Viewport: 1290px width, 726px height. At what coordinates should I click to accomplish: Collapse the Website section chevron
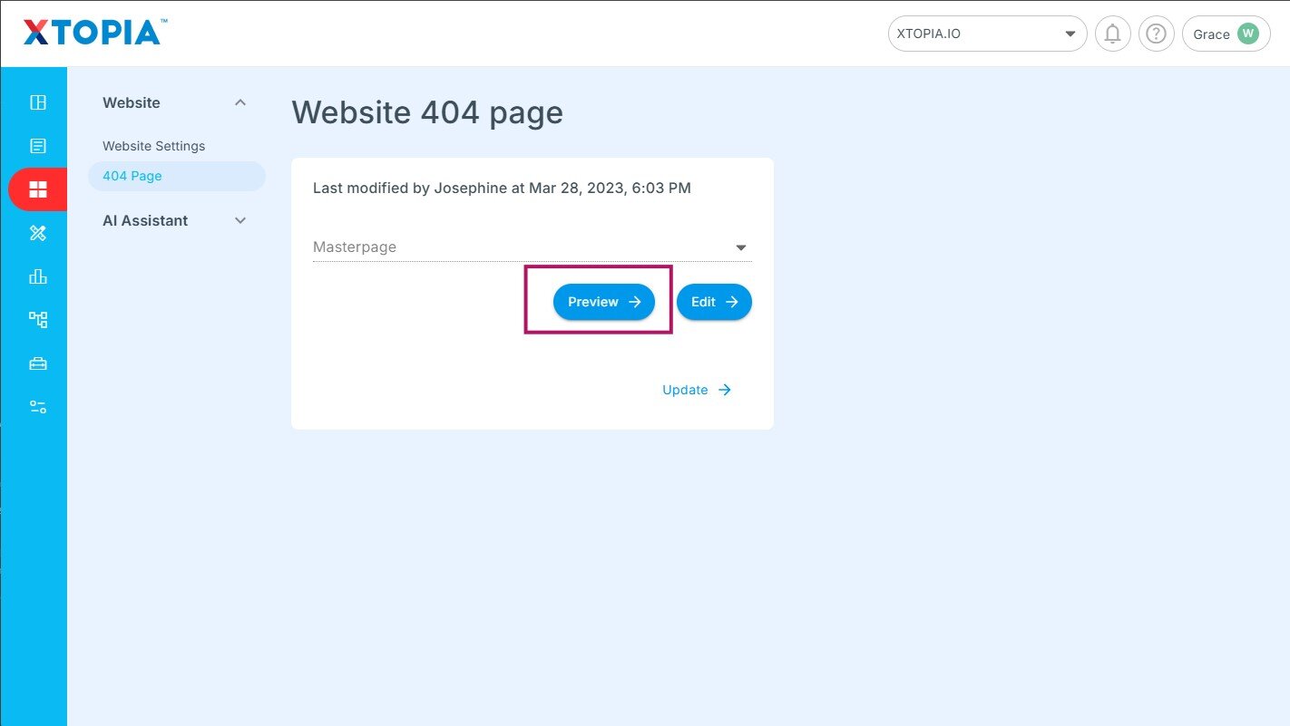tap(240, 102)
